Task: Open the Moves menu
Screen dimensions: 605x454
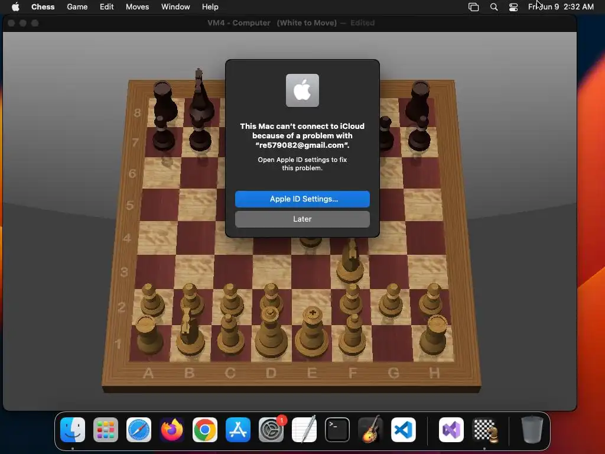Action: (137, 7)
